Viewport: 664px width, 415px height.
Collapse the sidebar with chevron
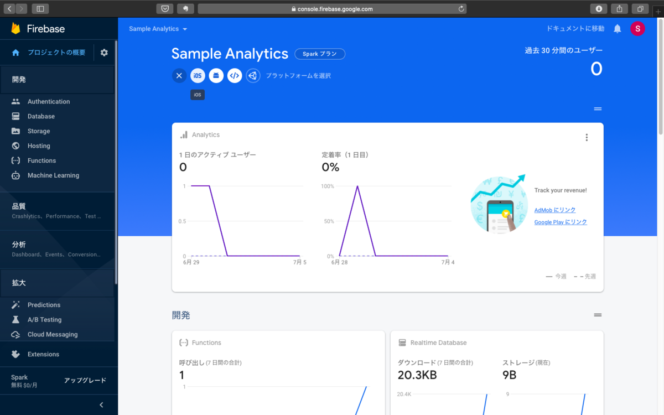coord(101,405)
